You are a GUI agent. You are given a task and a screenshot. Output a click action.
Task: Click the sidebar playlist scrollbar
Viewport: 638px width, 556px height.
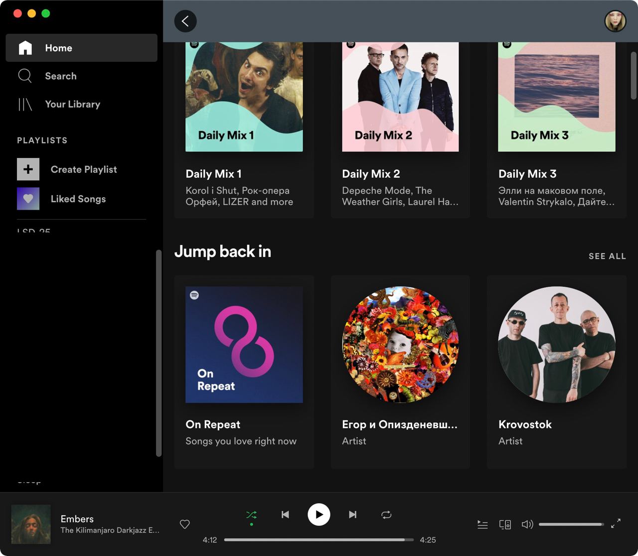pyautogui.click(x=159, y=353)
